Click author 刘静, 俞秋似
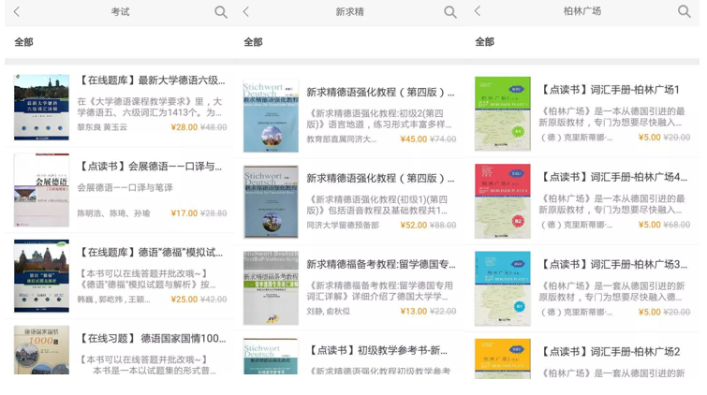 (329, 311)
